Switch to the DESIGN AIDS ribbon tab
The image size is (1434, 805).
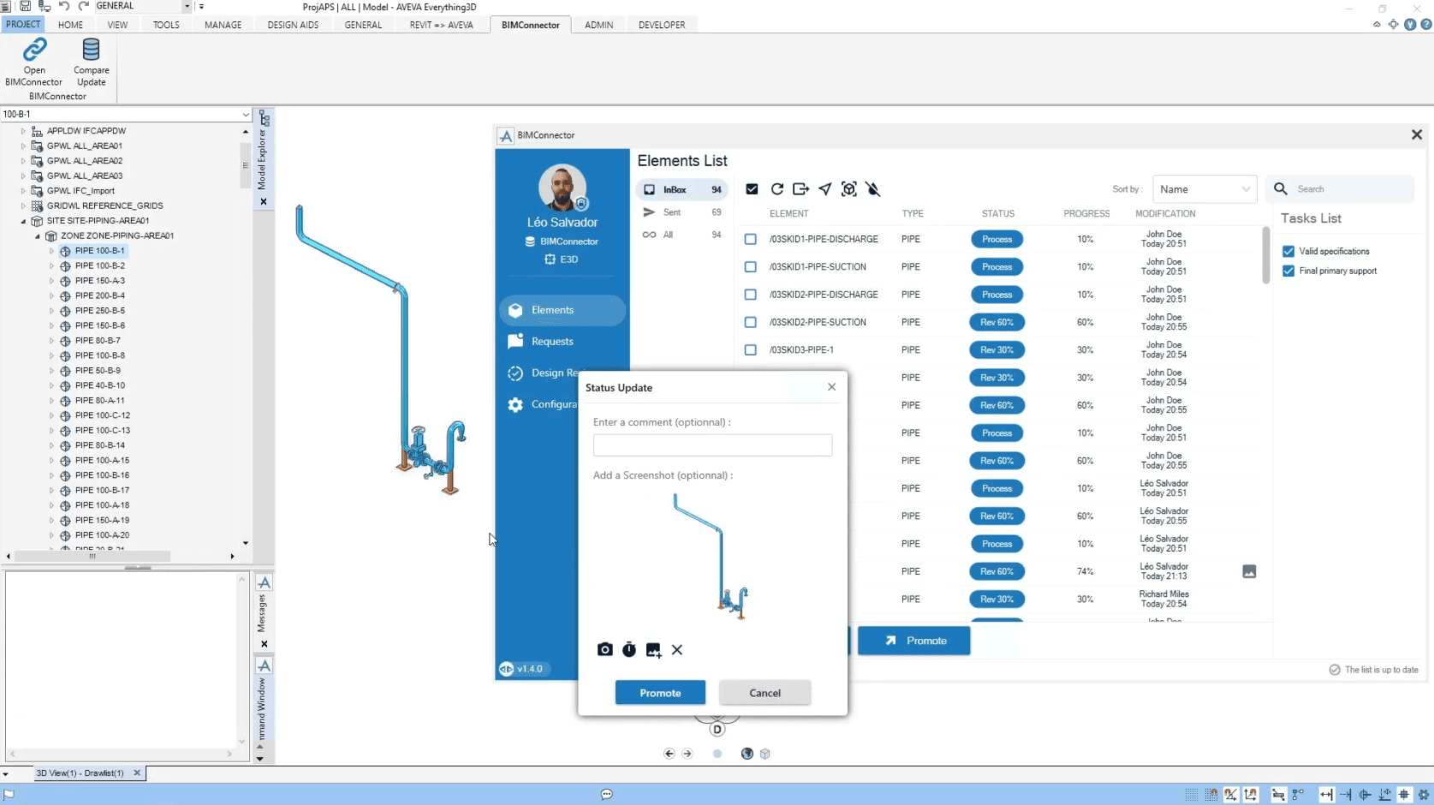[293, 25]
